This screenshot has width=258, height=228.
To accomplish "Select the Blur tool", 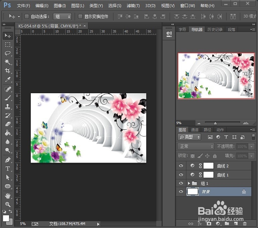I will (8, 141).
